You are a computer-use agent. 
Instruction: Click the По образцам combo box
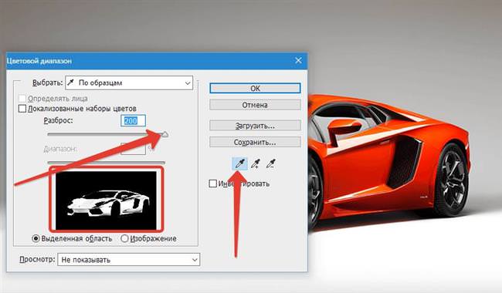coord(129,83)
